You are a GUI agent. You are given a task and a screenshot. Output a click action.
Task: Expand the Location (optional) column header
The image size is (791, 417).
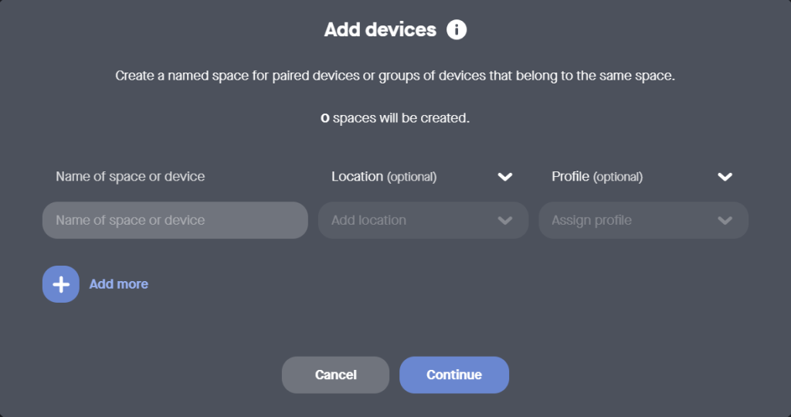tap(384, 177)
